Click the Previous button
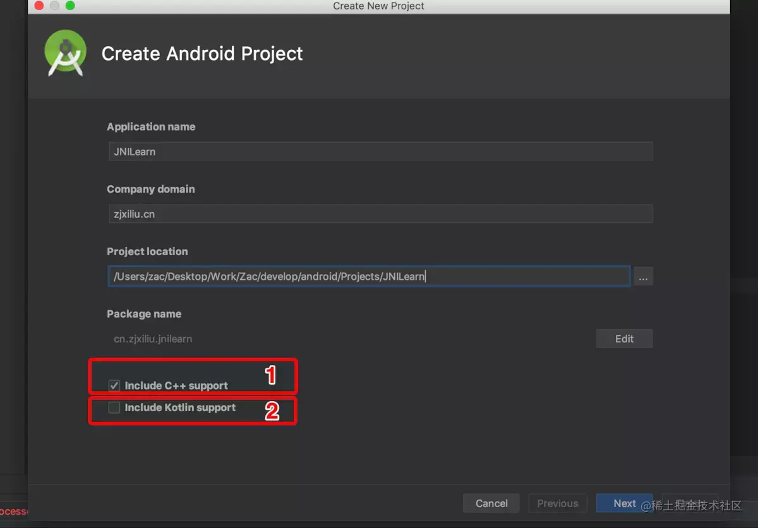Screen dimensions: 758x528 [x=558, y=503]
